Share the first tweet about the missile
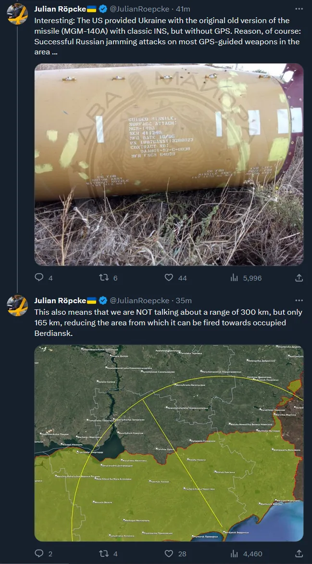Image resolution: width=312 pixels, height=564 pixels. [299, 278]
